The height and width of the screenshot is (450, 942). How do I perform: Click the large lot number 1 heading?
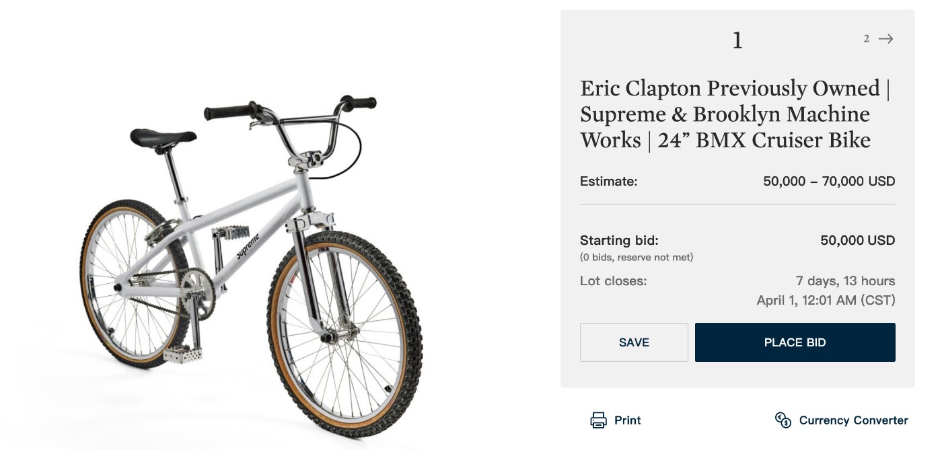737,41
